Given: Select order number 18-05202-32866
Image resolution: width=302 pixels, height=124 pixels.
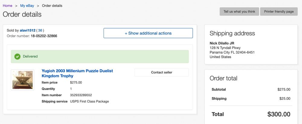Looking at the screenshot, I should pos(44,36).
